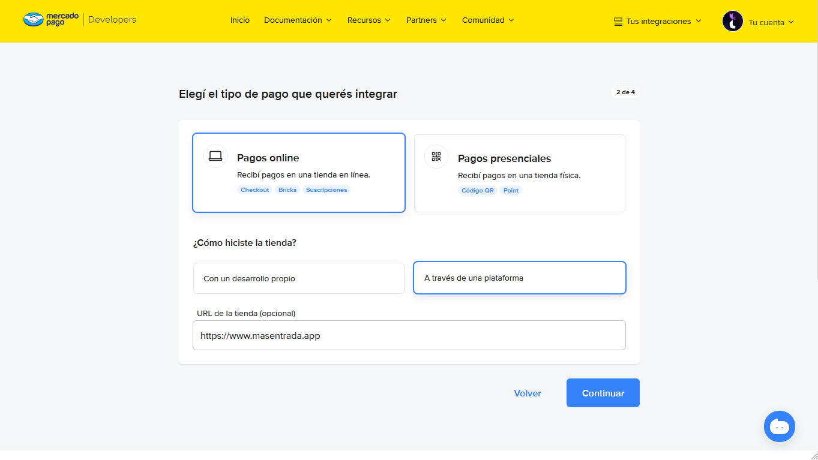This screenshot has height=460, width=818.
Task: Click the URL de la tienda (opcional) label
Action: tap(246, 313)
